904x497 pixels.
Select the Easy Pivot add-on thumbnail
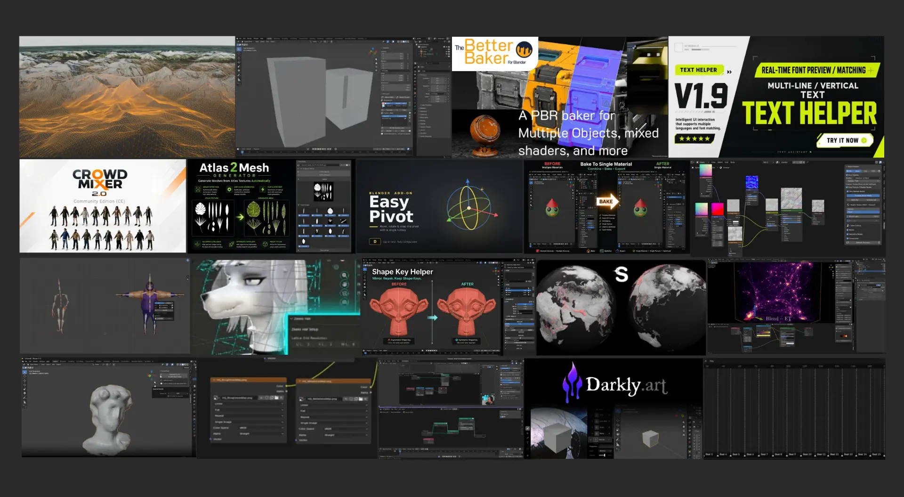coord(440,206)
